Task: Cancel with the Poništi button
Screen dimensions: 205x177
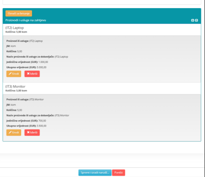Action: 118,173
